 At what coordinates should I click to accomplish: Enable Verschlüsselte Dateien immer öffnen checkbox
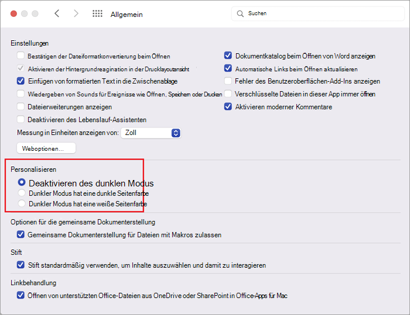[228, 94]
